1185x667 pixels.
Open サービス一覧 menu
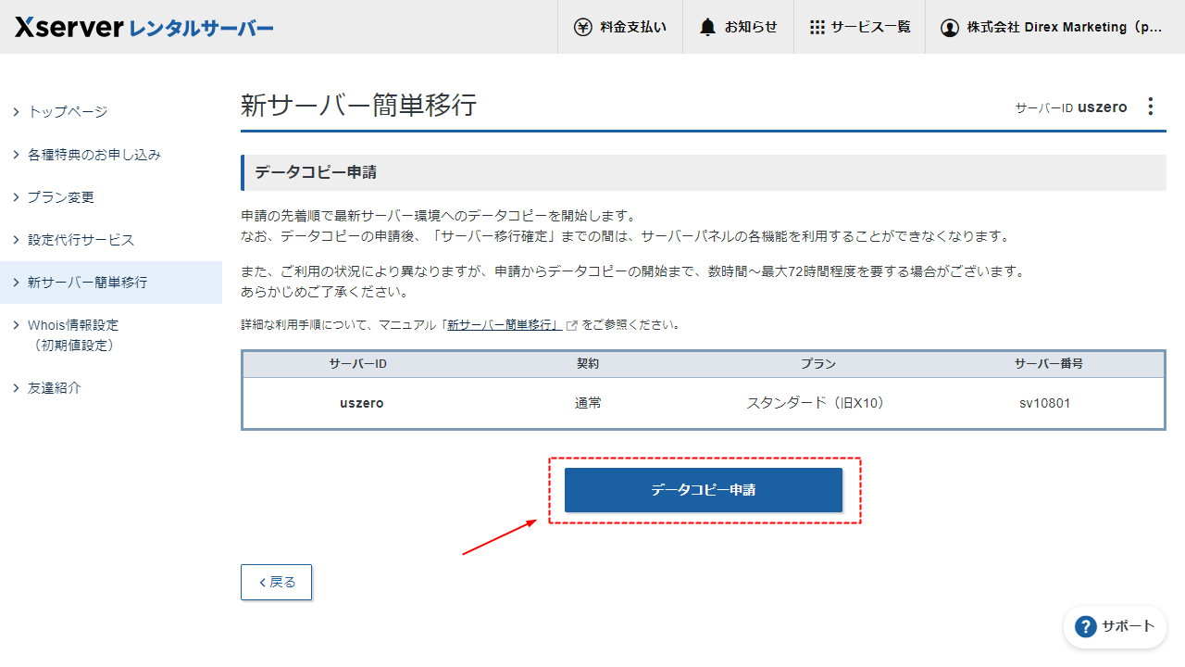coord(859,27)
